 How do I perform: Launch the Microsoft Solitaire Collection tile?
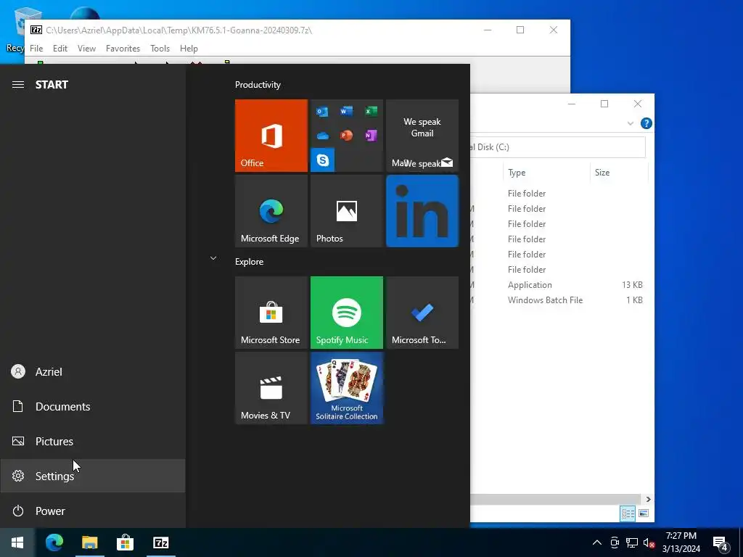point(346,388)
